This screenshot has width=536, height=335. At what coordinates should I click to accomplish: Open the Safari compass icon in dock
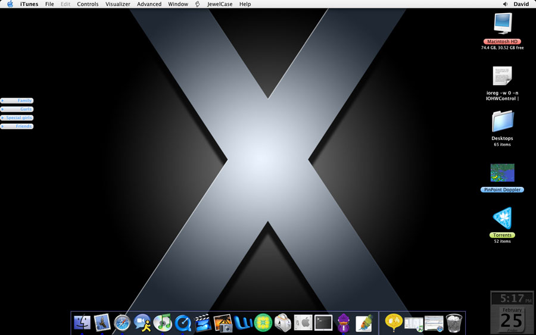(122, 323)
